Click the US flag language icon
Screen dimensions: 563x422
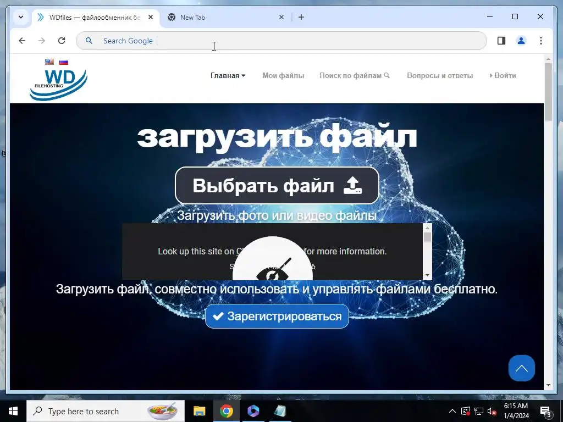49,62
